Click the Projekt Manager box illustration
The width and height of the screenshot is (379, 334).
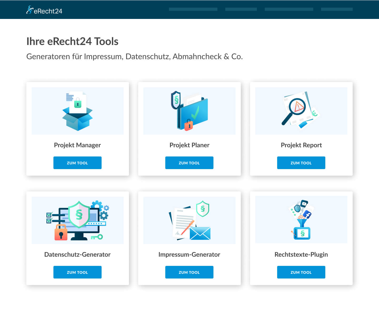pos(77,111)
